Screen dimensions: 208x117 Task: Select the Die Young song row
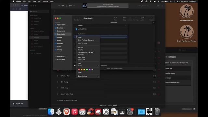[109, 82]
